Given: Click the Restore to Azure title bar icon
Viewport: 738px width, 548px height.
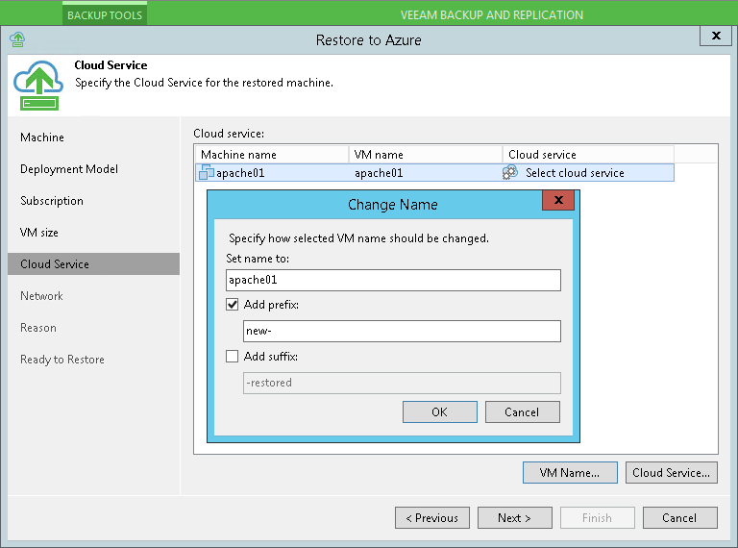Looking at the screenshot, I should coord(17,39).
